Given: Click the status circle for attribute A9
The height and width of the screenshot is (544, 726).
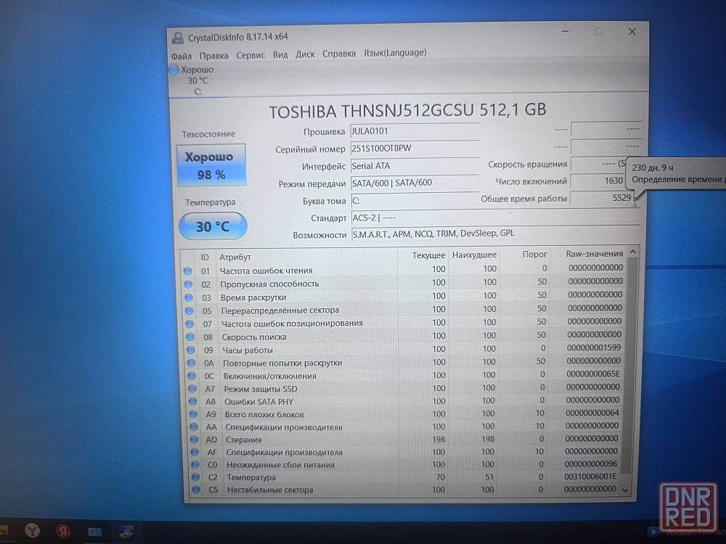Looking at the screenshot, I should 193,414.
